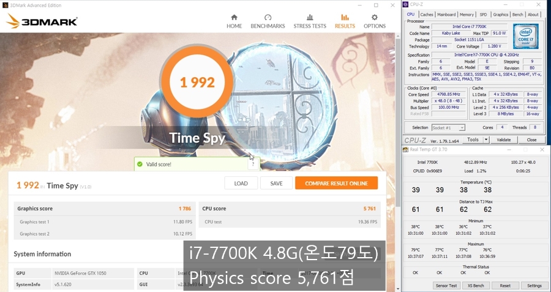Click the Load 1.2% reading in Real Temp

pos(475,171)
